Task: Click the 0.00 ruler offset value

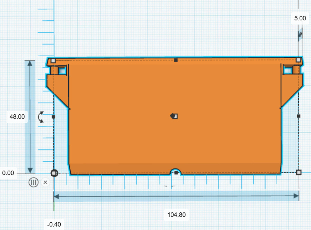Action: 8,173
